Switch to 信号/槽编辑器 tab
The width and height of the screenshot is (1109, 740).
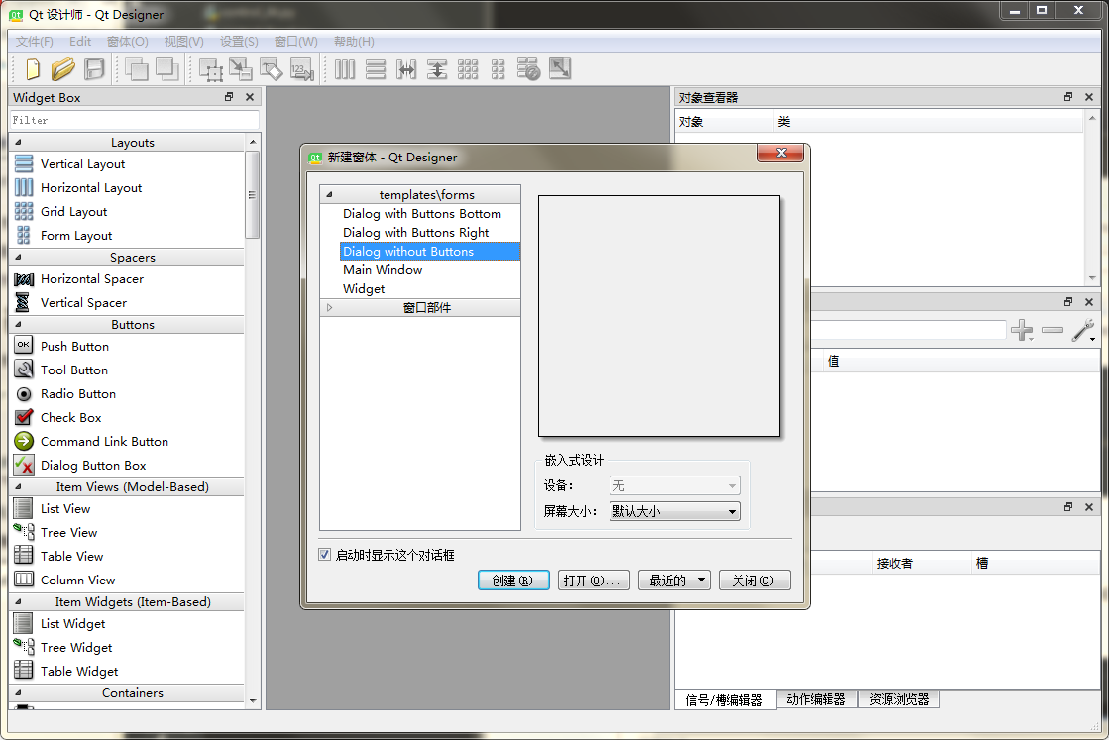pyautogui.click(x=724, y=699)
